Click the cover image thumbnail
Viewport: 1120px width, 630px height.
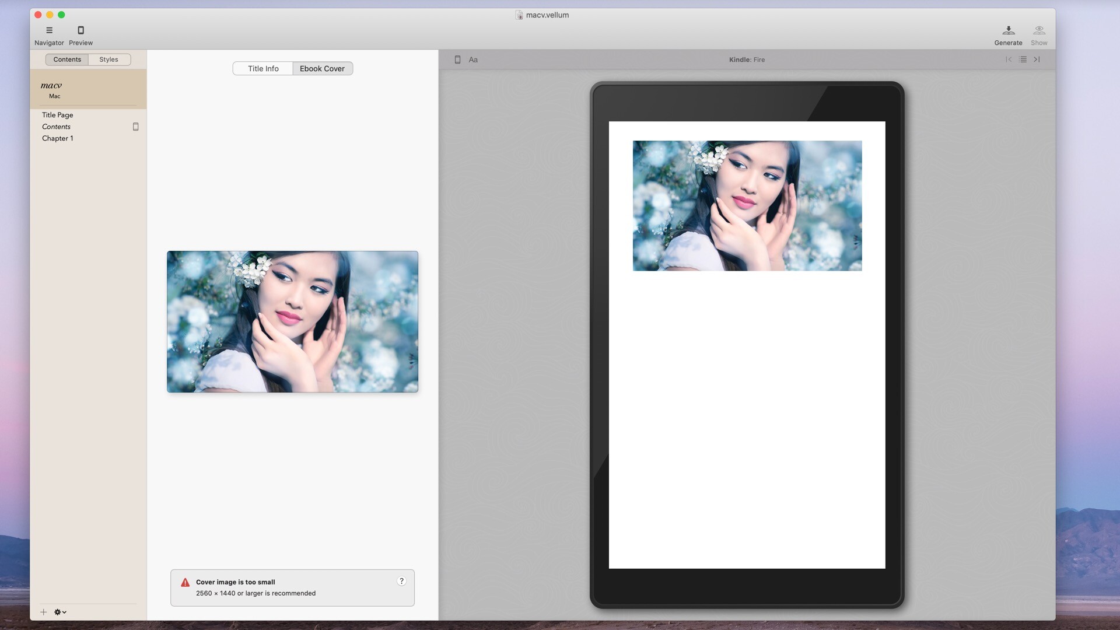(x=292, y=321)
